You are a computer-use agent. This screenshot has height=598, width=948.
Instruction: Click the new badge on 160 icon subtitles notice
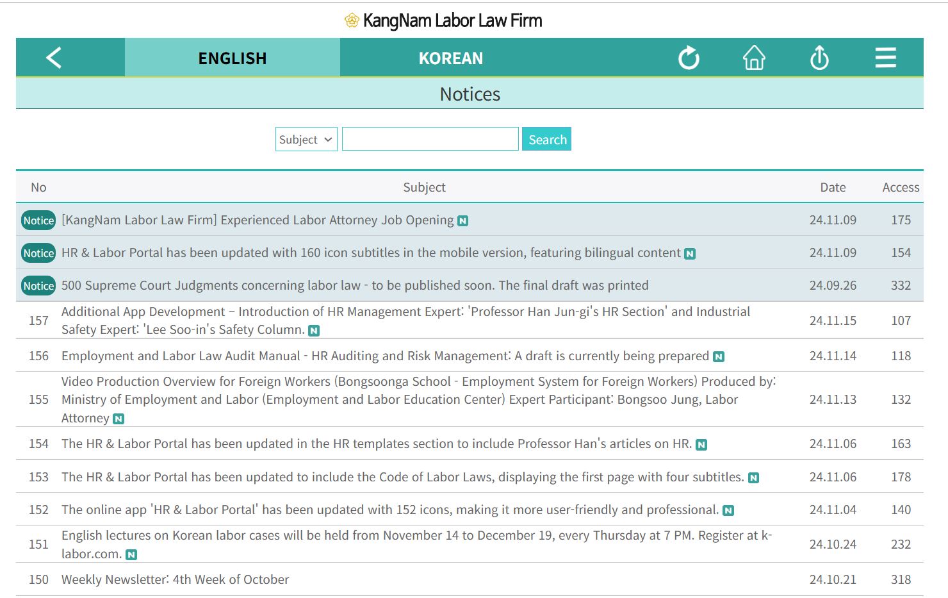pyautogui.click(x=690, y=254)
